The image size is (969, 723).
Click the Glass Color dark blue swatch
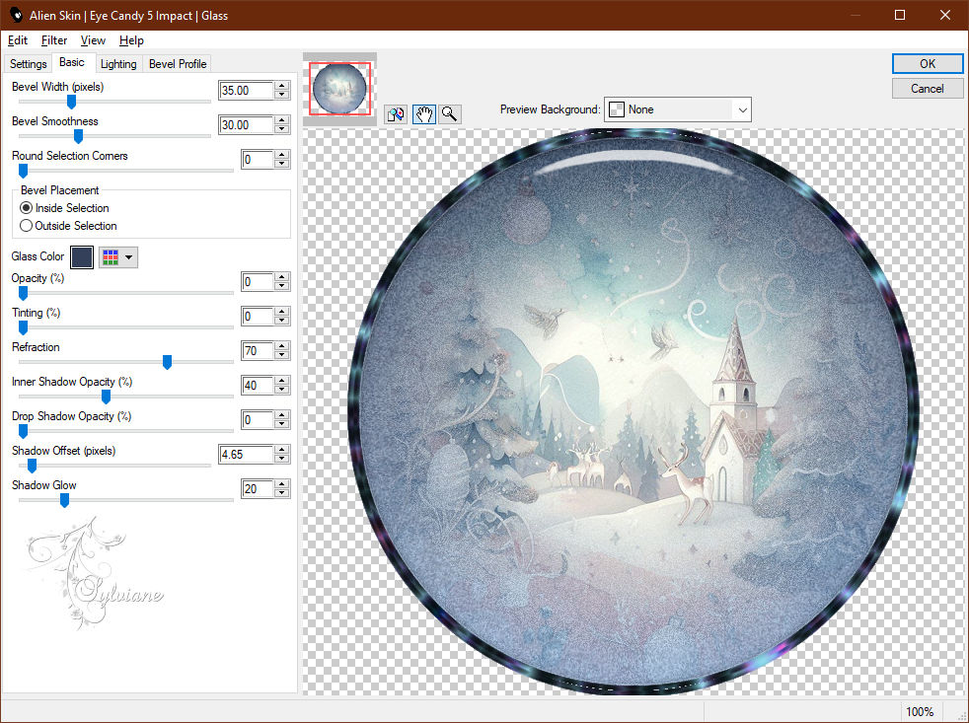pyautogui.click(x=82, y=257)
